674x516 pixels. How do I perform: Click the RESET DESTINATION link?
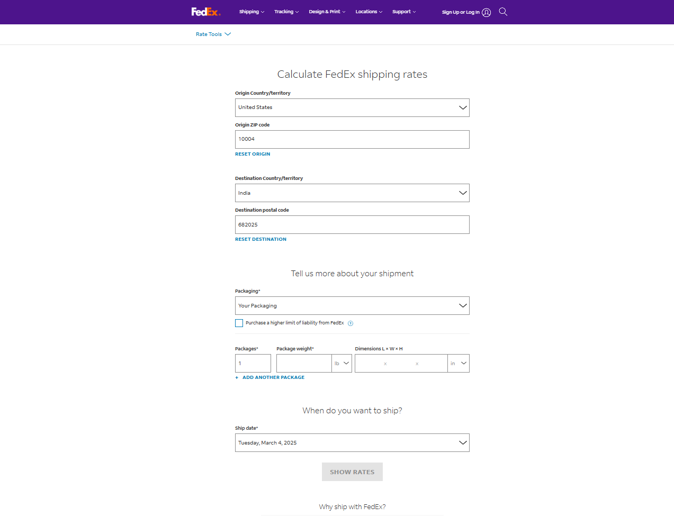coord(260,239)
